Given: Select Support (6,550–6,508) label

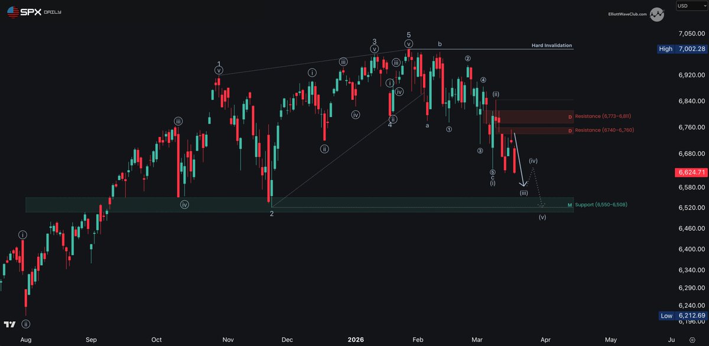Looking at the screenshot, I should pos(601,204).
